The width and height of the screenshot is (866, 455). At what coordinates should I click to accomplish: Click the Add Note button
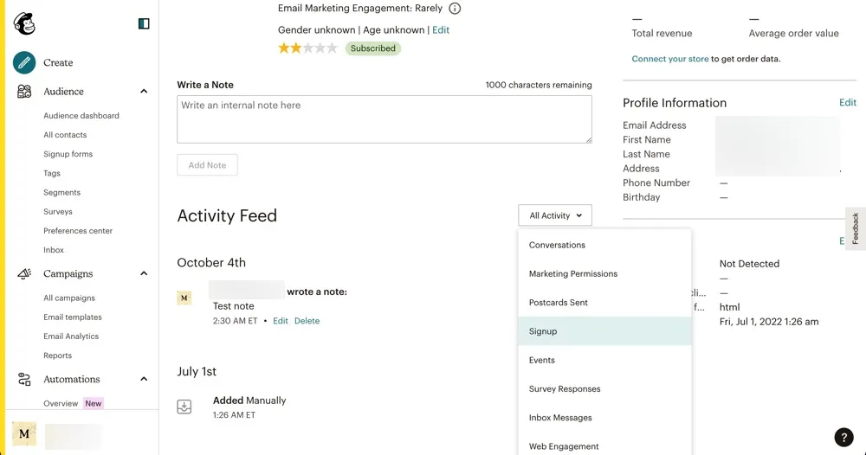tap(207, 165)
